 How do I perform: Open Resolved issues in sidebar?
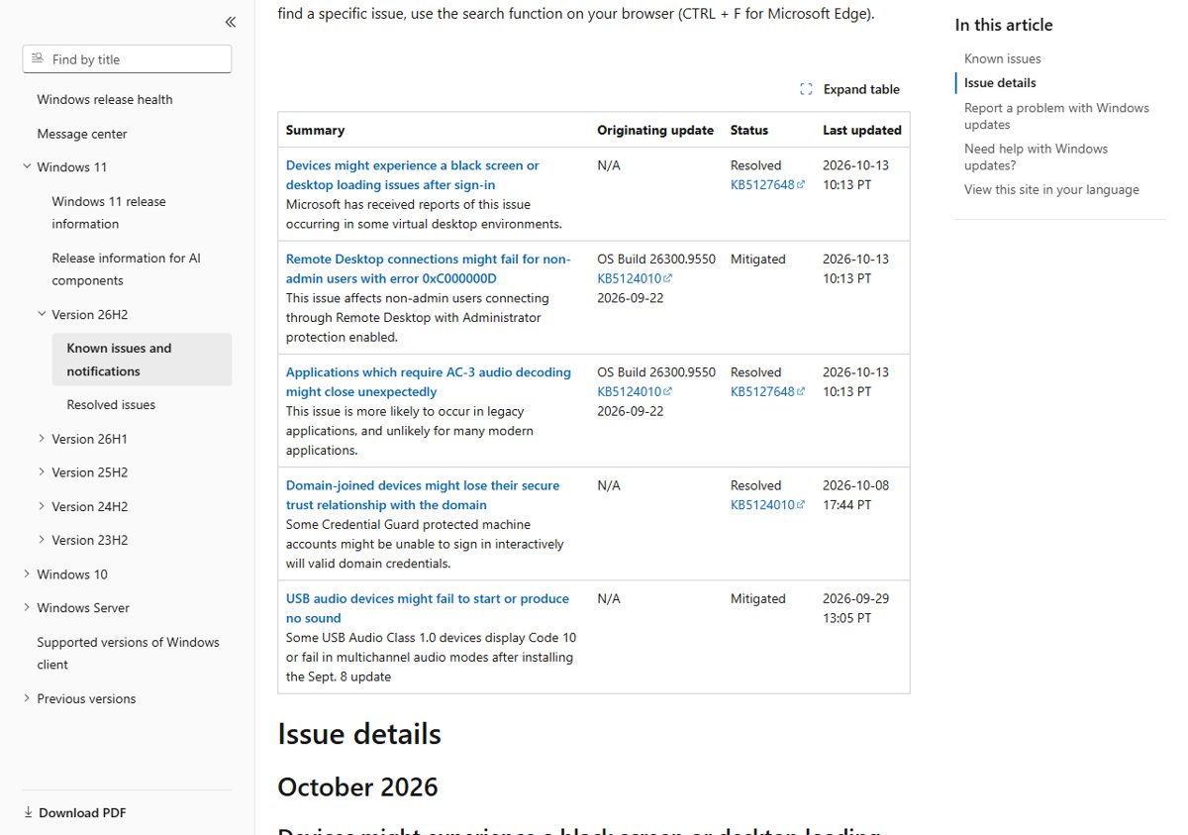pyautogui.click(x=111, y=404)
